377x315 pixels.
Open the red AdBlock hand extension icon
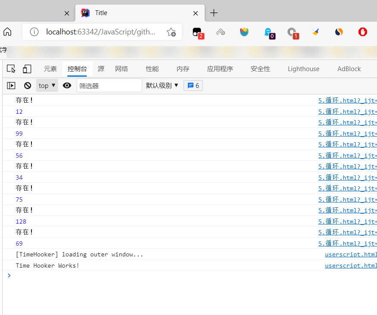click(x=363, y=32)
